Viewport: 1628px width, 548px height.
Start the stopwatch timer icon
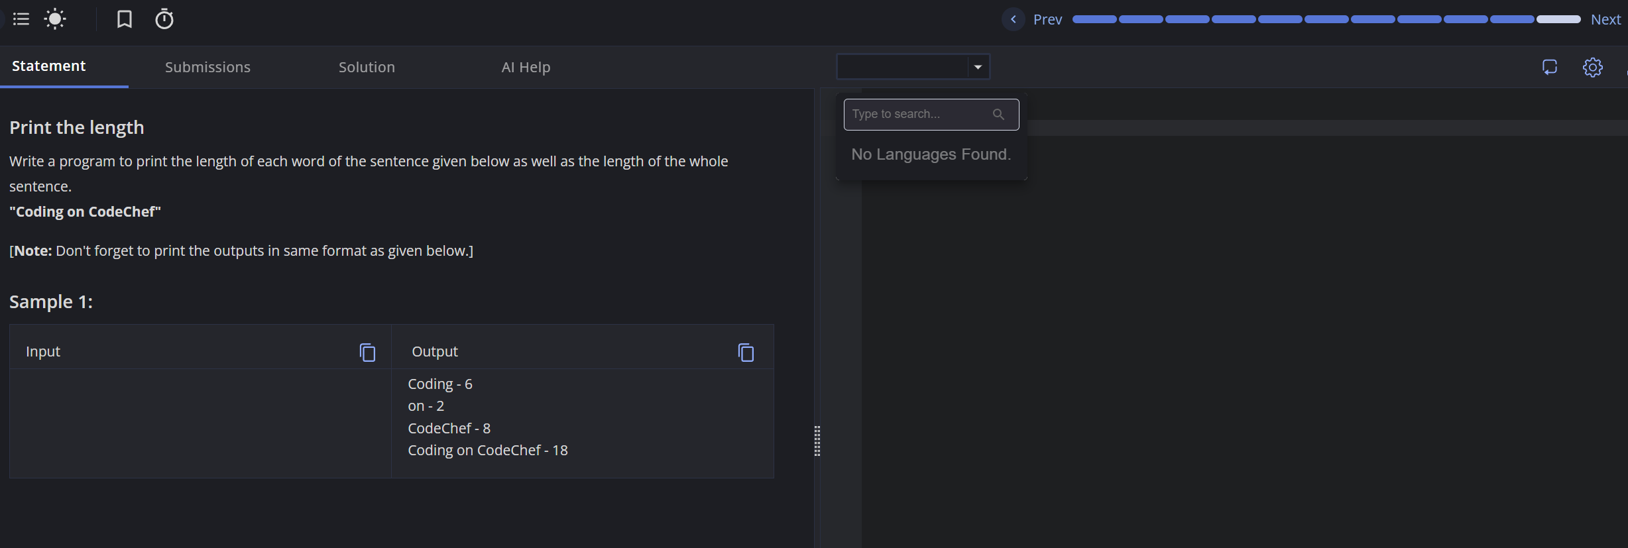164,19
